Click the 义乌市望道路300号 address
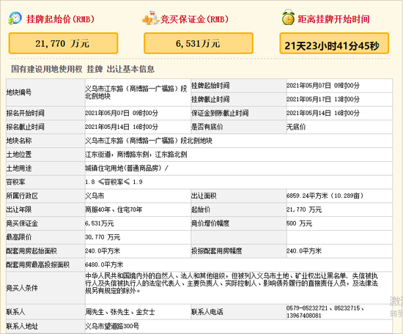The height and width of the screenshot is (334, 403). coord(112,326)
